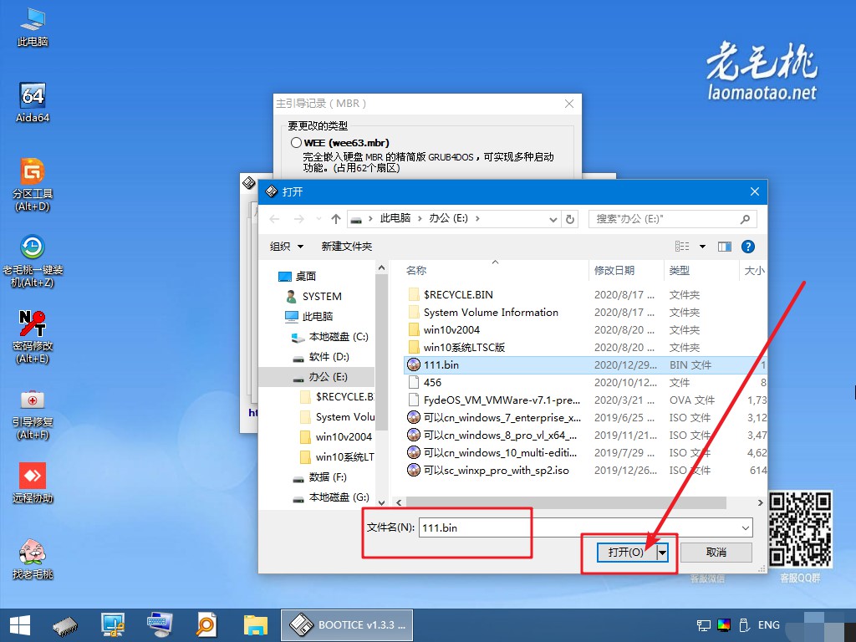Open 找老毛桃 desktop icon
This screenshot has width=856, height=642.
[x=33, y=558]
